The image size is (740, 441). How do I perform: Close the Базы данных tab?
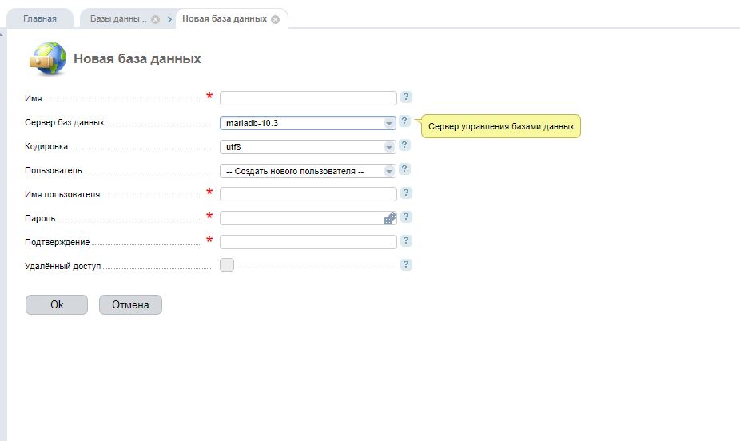click(x=155, y=19)
